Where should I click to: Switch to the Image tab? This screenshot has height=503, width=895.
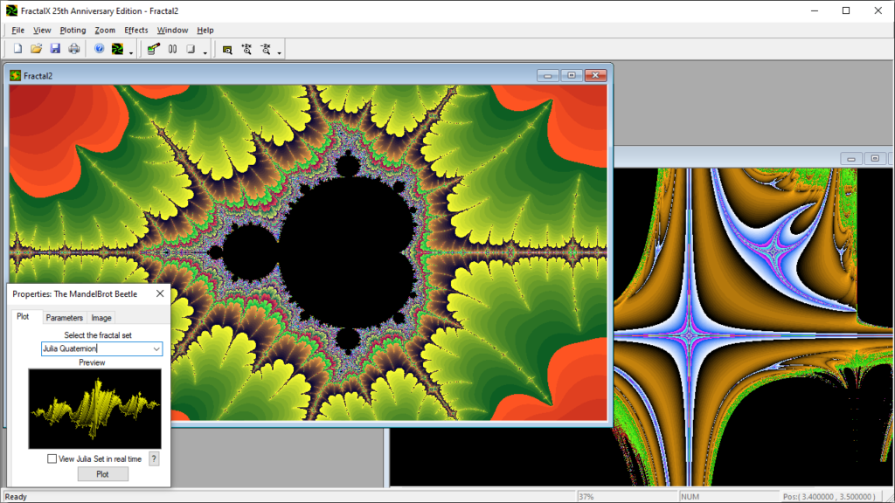pos(101,318)
